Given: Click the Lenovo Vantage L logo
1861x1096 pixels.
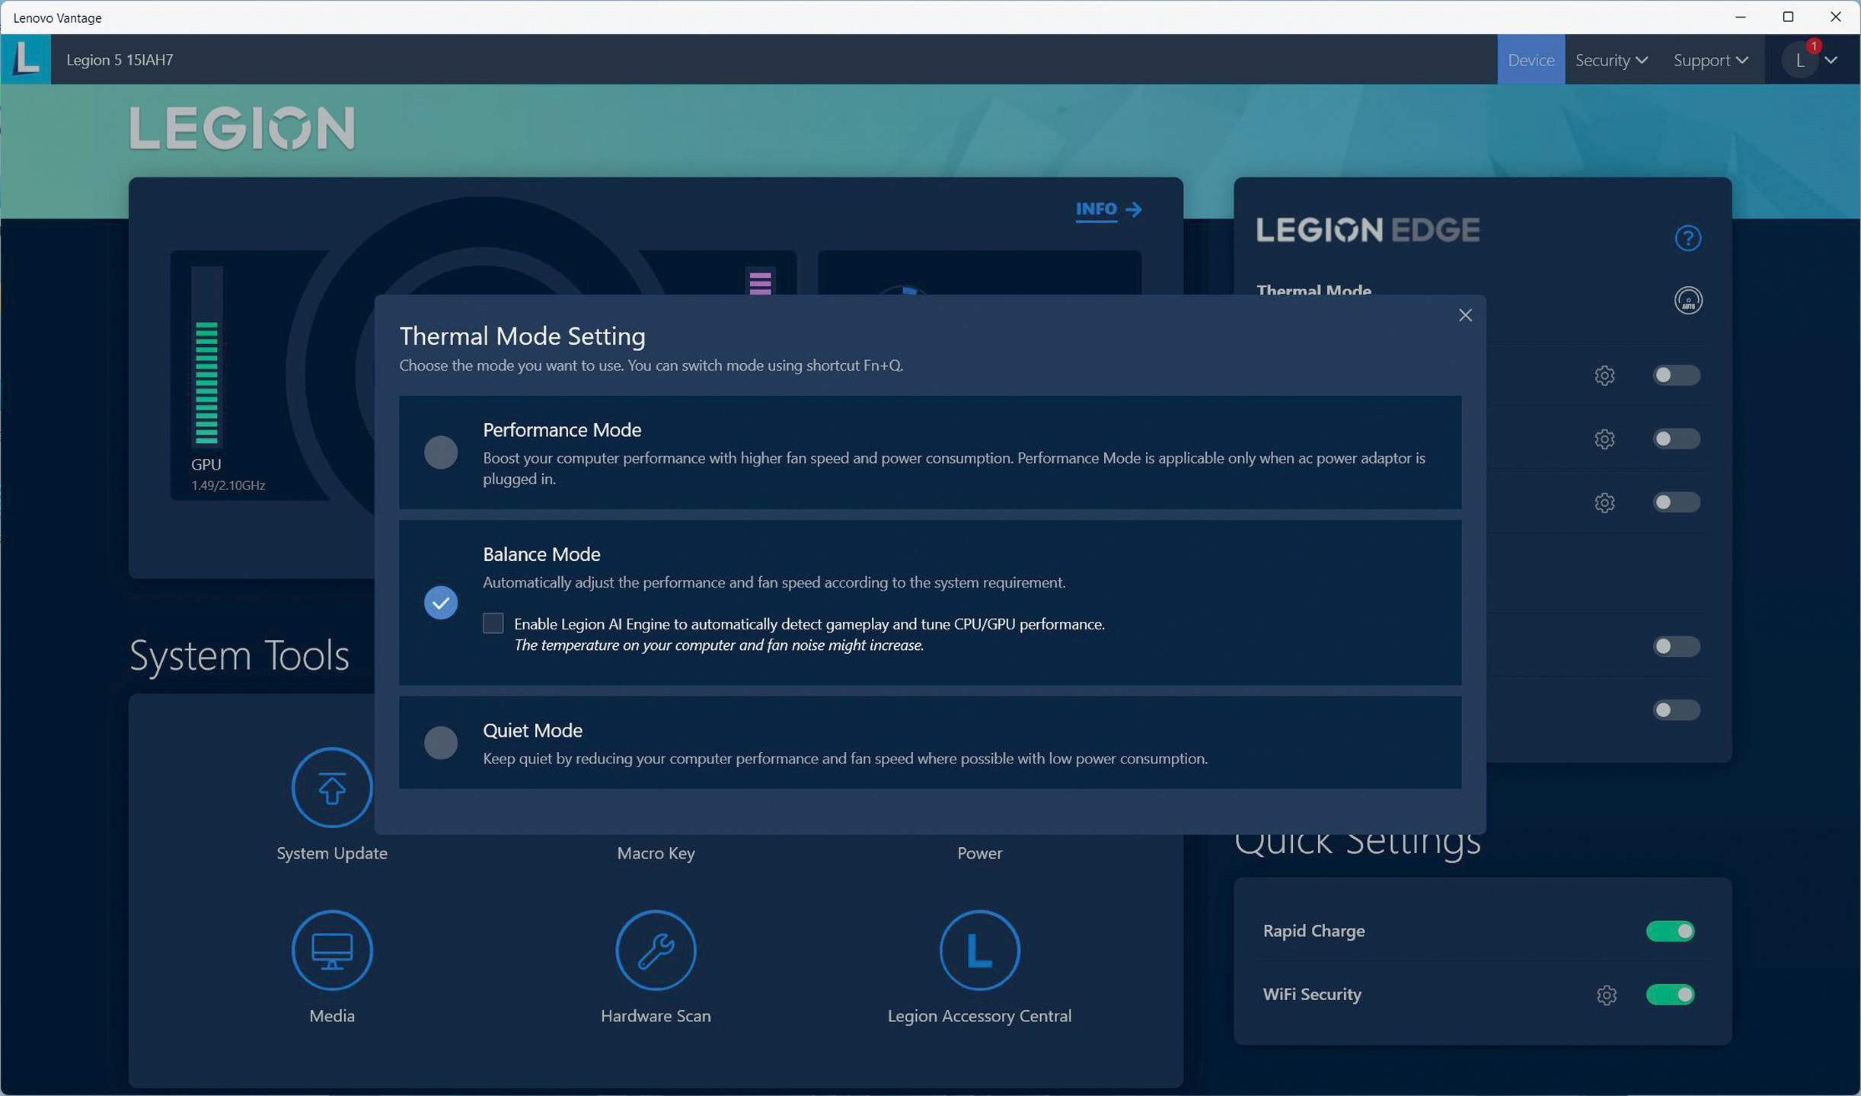Looking at the screenshot, I should pos(26,59).
